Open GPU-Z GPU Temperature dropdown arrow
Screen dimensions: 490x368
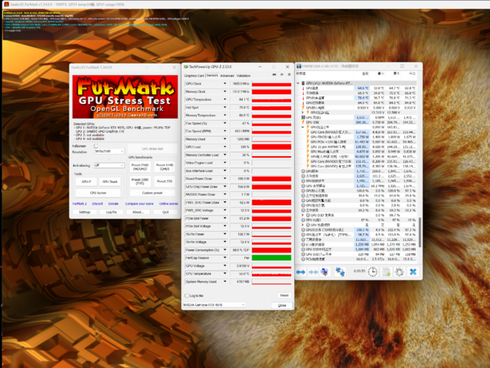(x=224, y=99)
